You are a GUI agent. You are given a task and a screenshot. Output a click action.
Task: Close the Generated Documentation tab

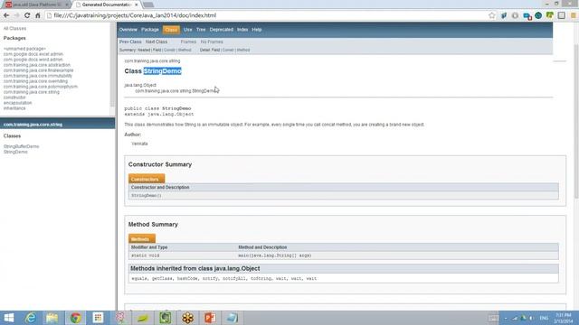(137, 5)
